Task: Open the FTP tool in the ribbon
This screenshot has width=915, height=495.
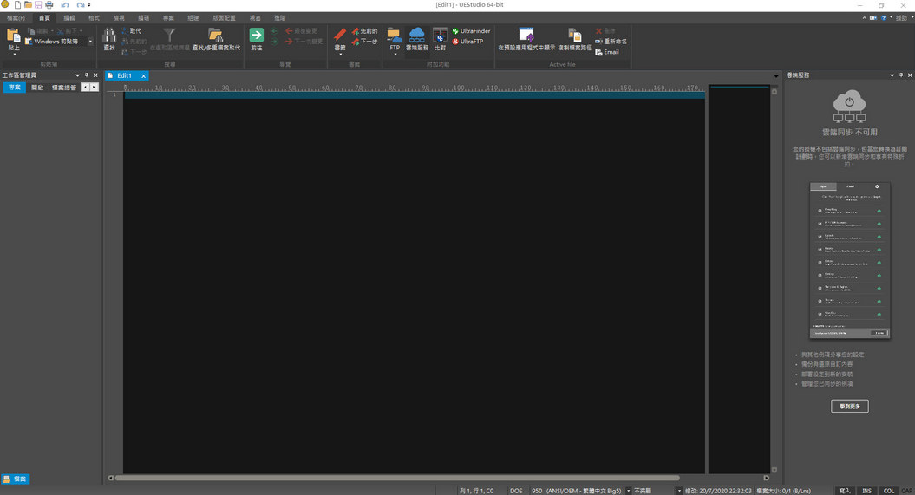Action: [395, 38]
